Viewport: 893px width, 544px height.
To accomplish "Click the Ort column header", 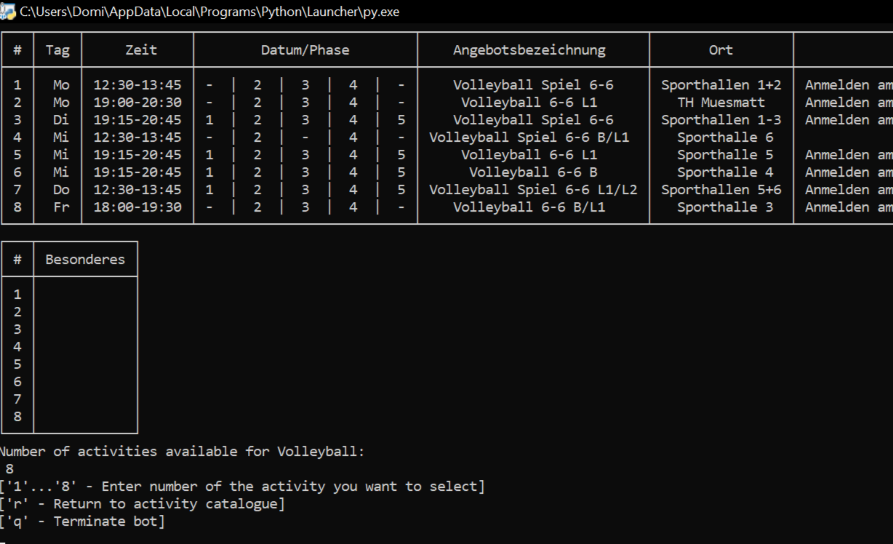I will click(x=721, y=50).
